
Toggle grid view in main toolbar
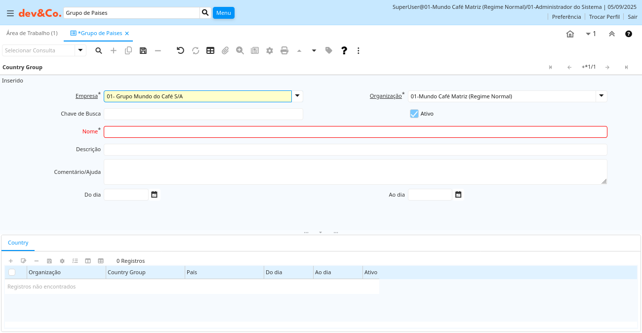[210, 50]
